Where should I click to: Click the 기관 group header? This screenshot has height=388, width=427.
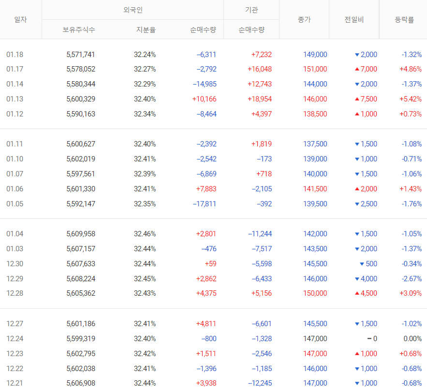coord(251,10)
